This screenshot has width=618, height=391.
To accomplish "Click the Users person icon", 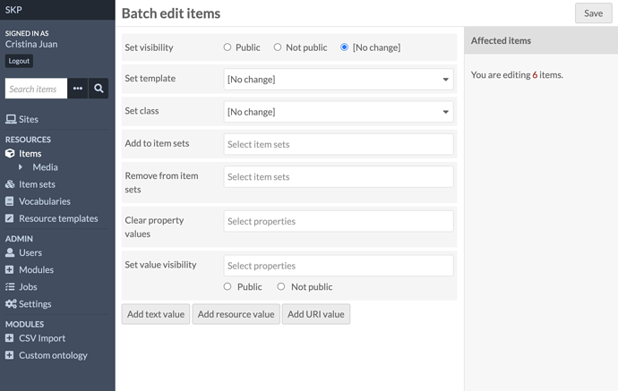I will [x=10, y=252].
